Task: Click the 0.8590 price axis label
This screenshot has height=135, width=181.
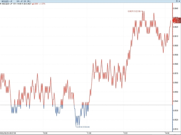Action: click(x=176, y=55)
